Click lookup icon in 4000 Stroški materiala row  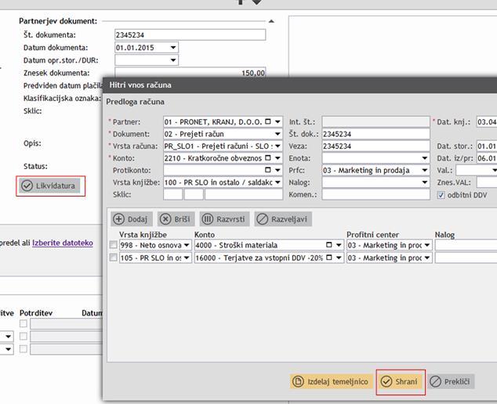329,244
